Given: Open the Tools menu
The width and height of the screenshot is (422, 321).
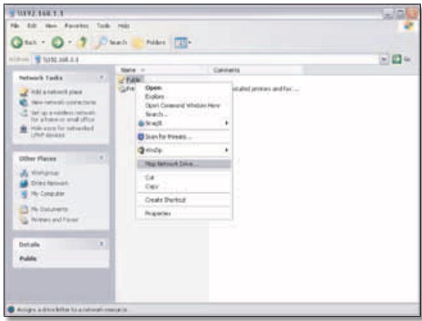Looking at the screenshot, I should point(103,26).
